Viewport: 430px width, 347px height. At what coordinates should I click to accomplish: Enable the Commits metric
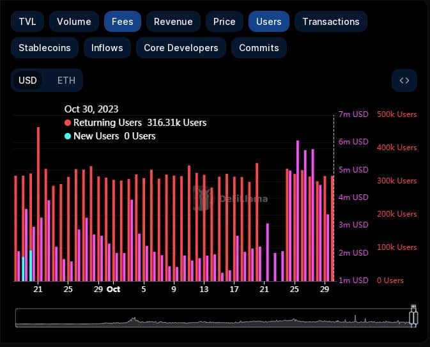[x=259, y=48]
